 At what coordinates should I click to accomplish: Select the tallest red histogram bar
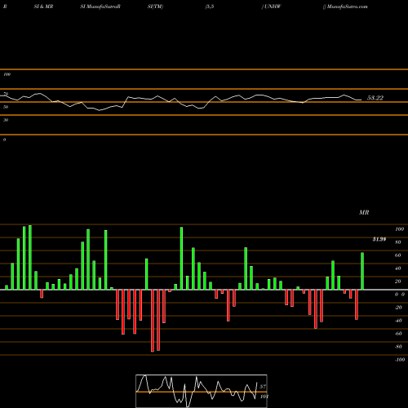[153, 321]
